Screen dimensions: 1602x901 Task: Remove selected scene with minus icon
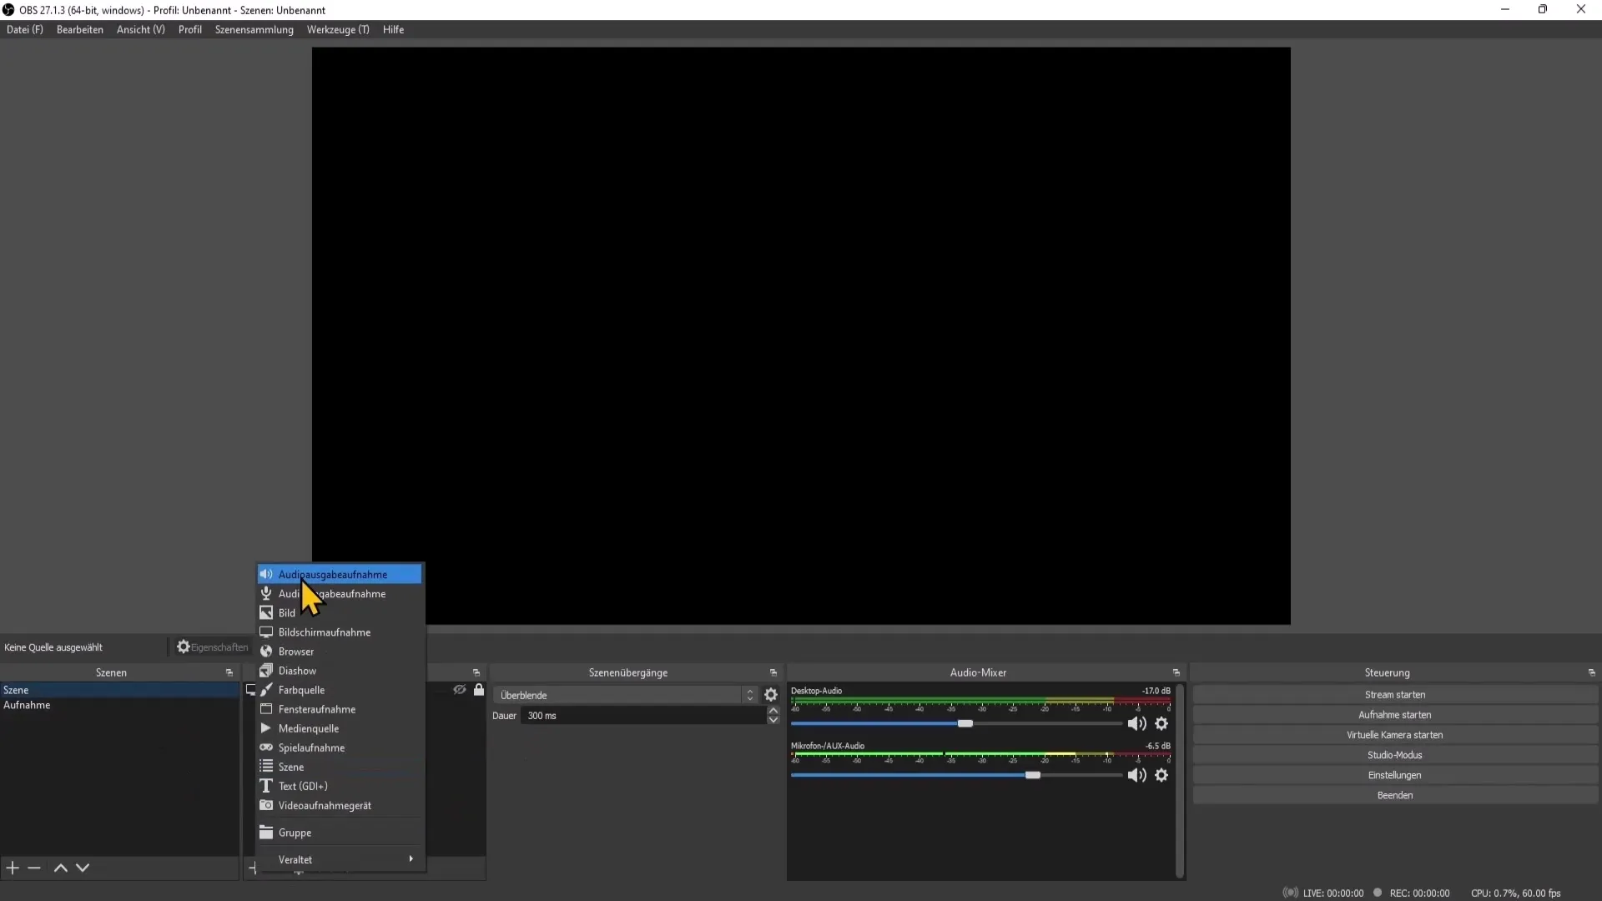coord(34,868)
